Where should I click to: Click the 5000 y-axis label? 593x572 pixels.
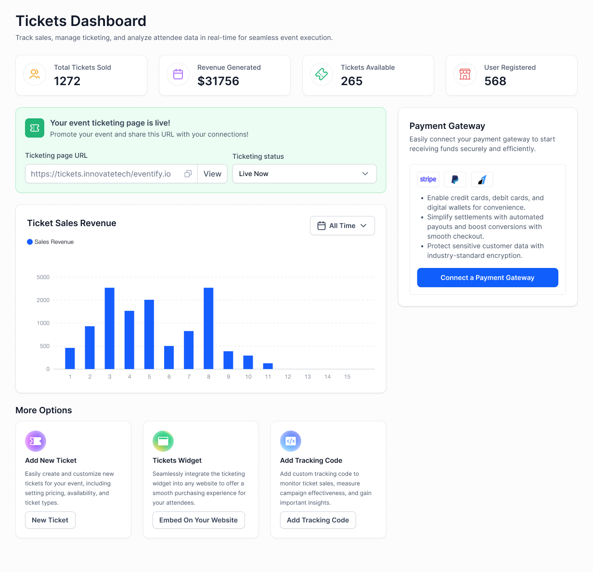point(43,277)
